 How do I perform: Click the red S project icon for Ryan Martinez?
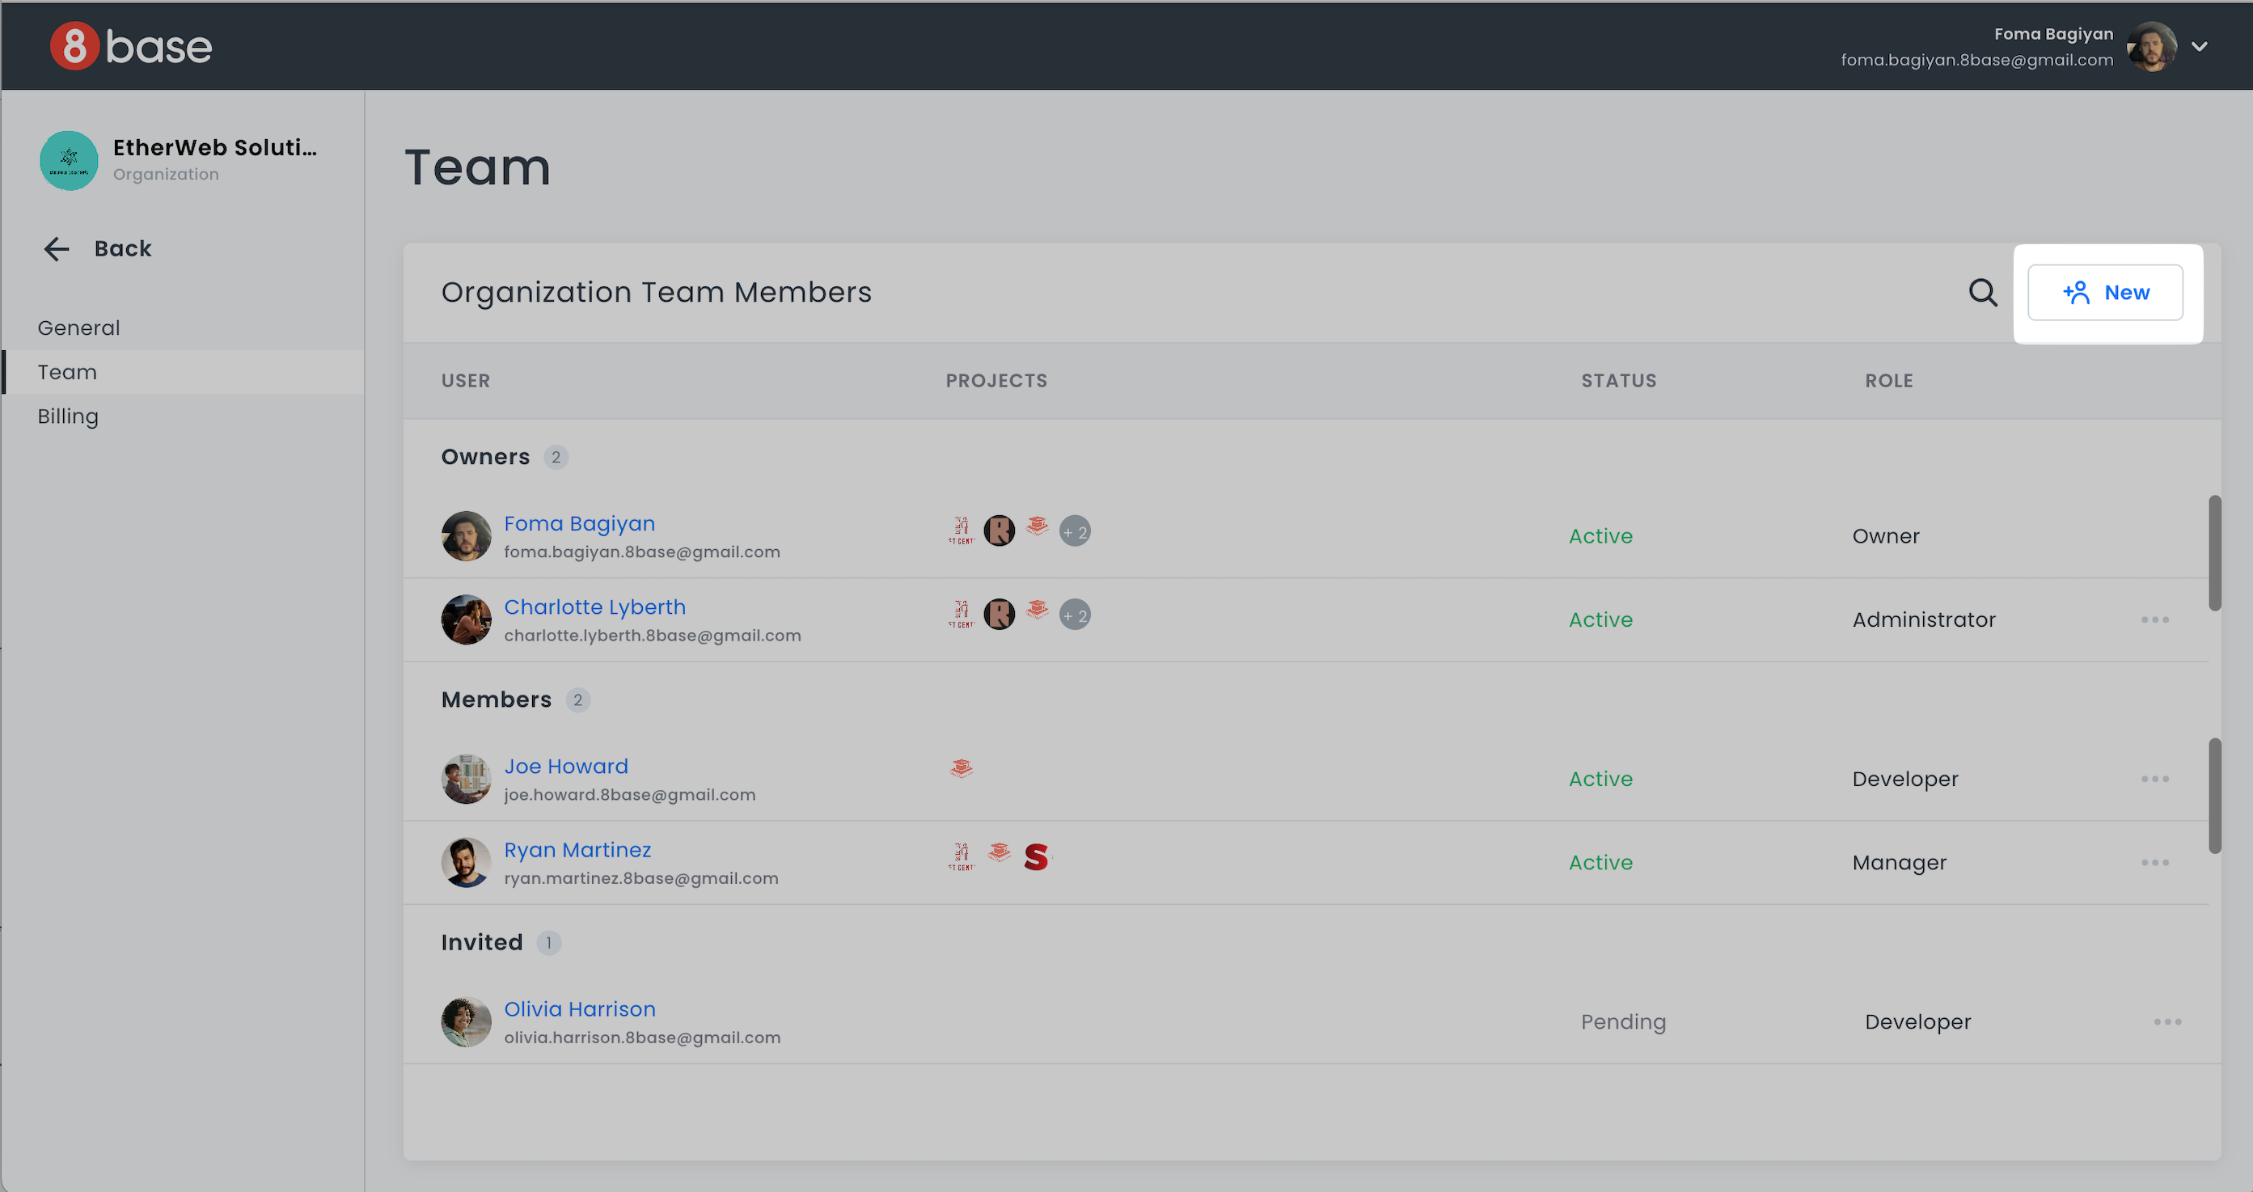coord(1036,856)
